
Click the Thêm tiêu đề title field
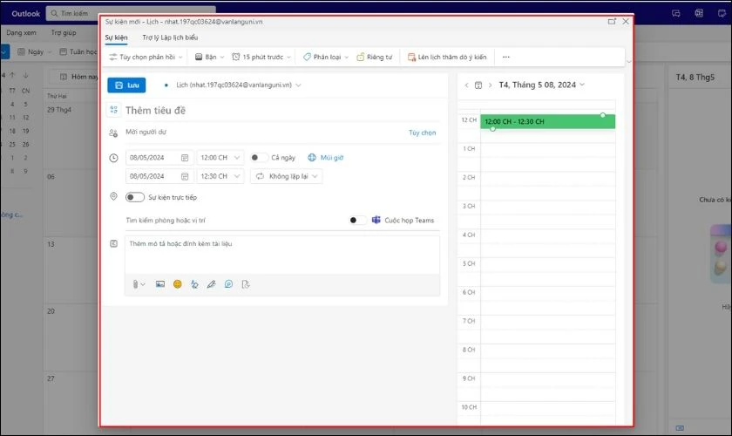coord(282,110)
